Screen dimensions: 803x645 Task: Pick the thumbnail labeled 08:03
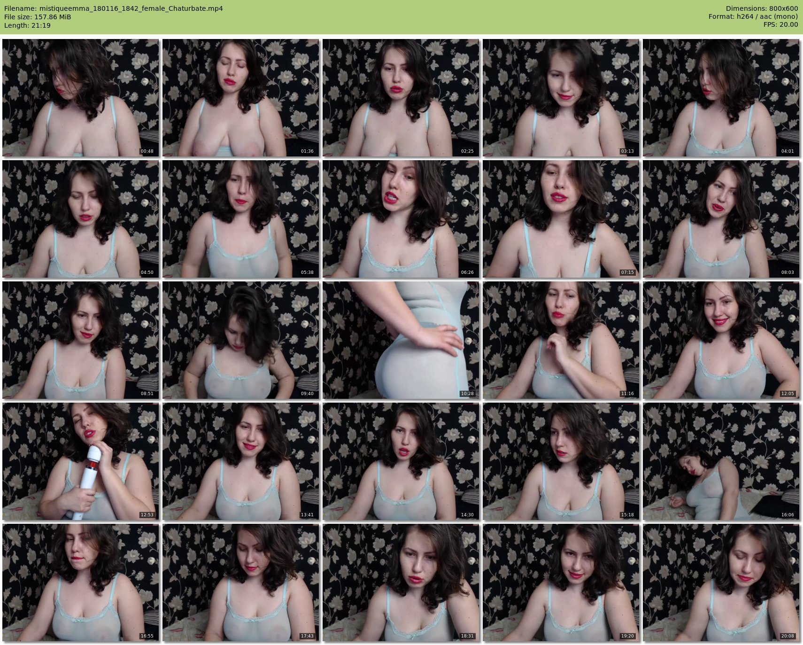[721, 219]
